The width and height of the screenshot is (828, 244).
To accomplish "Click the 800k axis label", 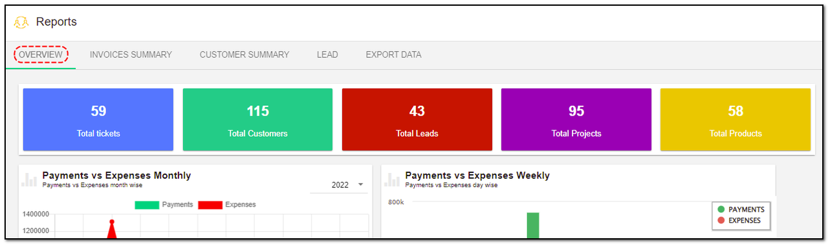I will coord(396,202).
